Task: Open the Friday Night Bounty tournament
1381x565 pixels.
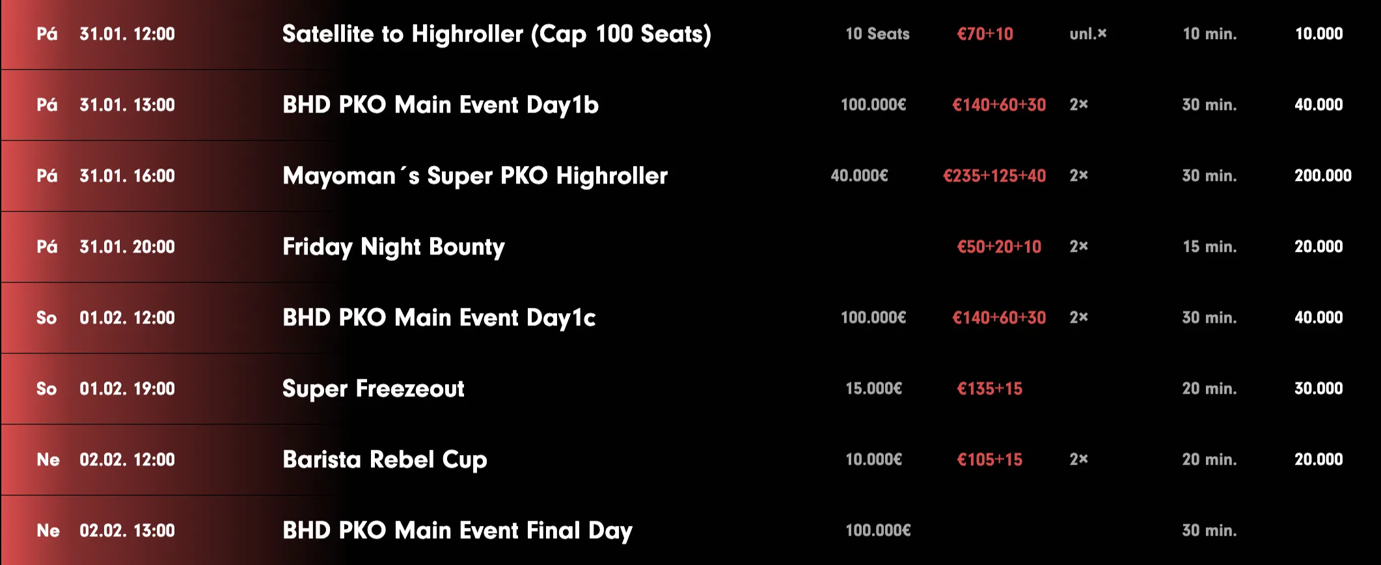Action: 393,247
